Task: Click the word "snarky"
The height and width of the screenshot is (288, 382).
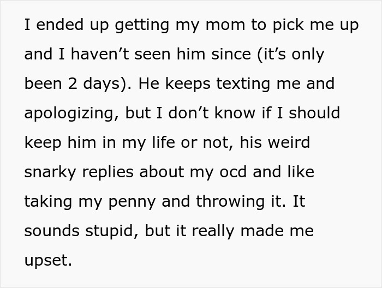Action: [x=52, y=172]
